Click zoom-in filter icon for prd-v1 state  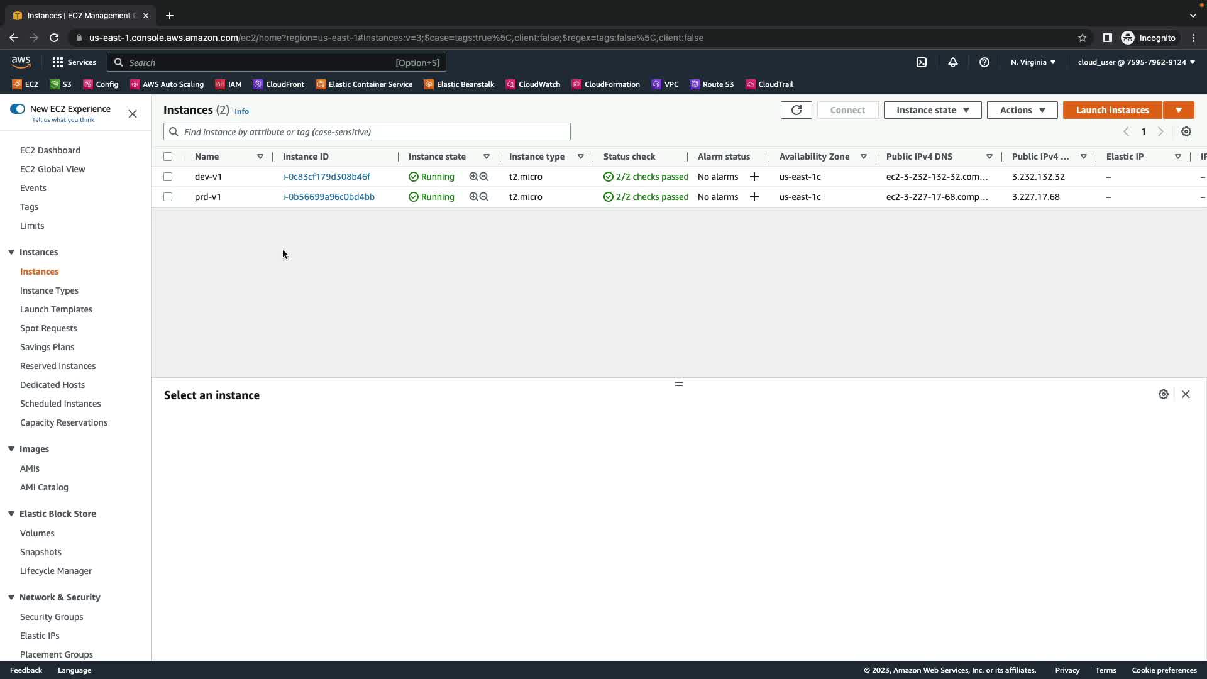coord(473,197)
